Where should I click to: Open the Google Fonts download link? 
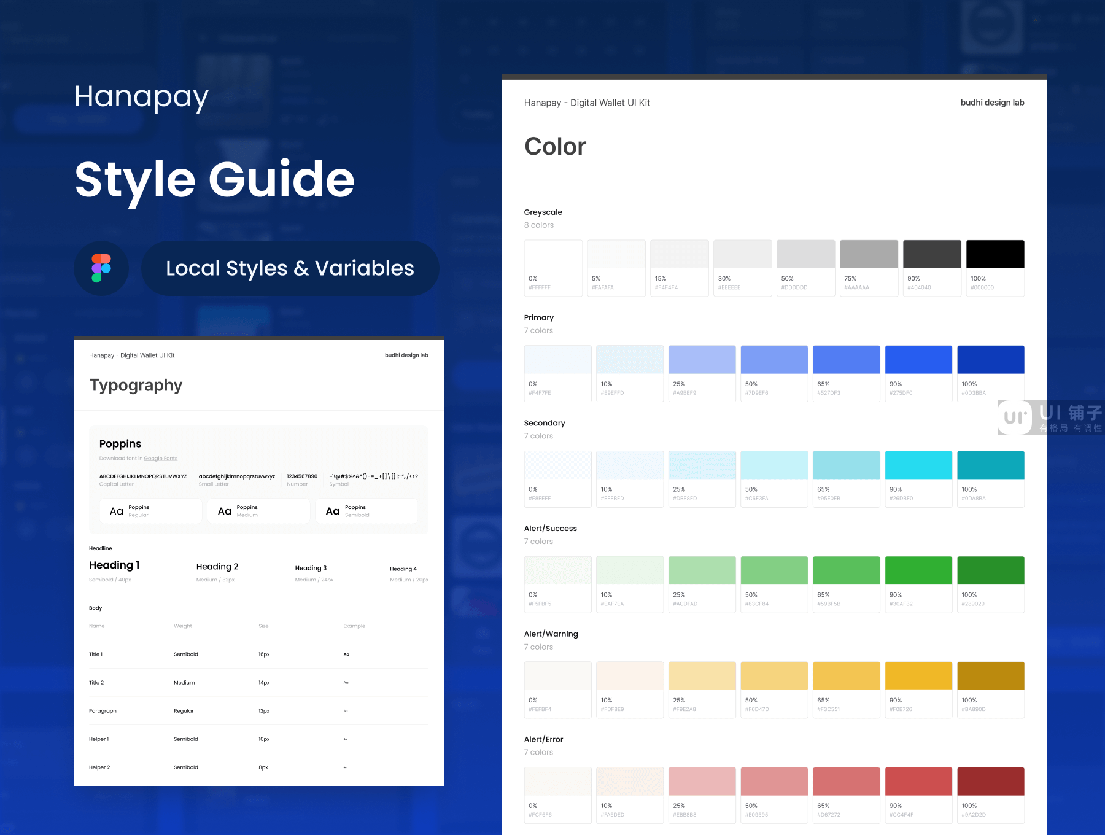pos(161,459)
